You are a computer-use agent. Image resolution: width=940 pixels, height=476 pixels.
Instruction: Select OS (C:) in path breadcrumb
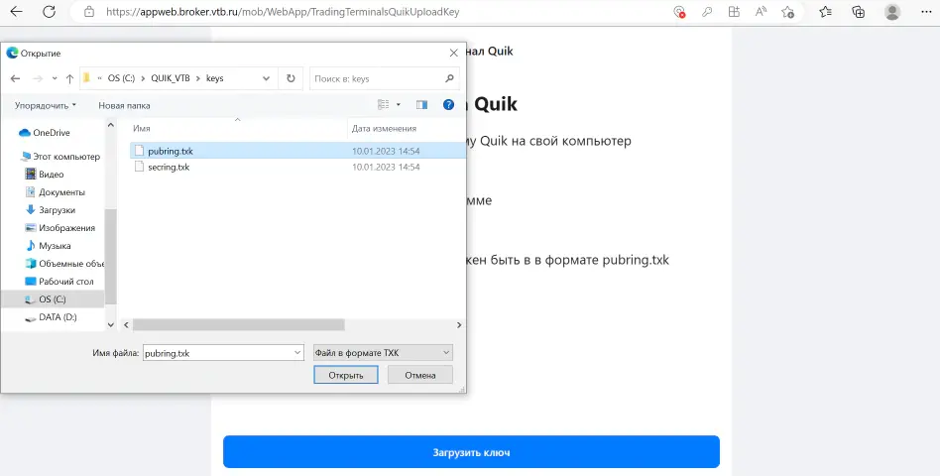tap(121, 78)
